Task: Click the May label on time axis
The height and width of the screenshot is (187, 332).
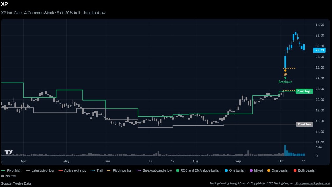Action: [x=66, y=161]
